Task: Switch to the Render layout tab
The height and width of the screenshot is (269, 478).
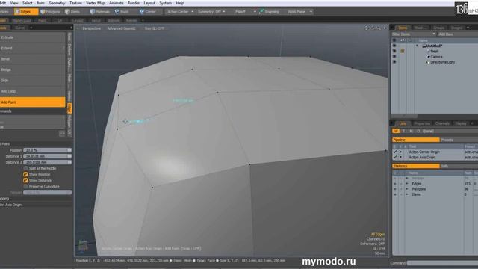Action: (131, 20)
